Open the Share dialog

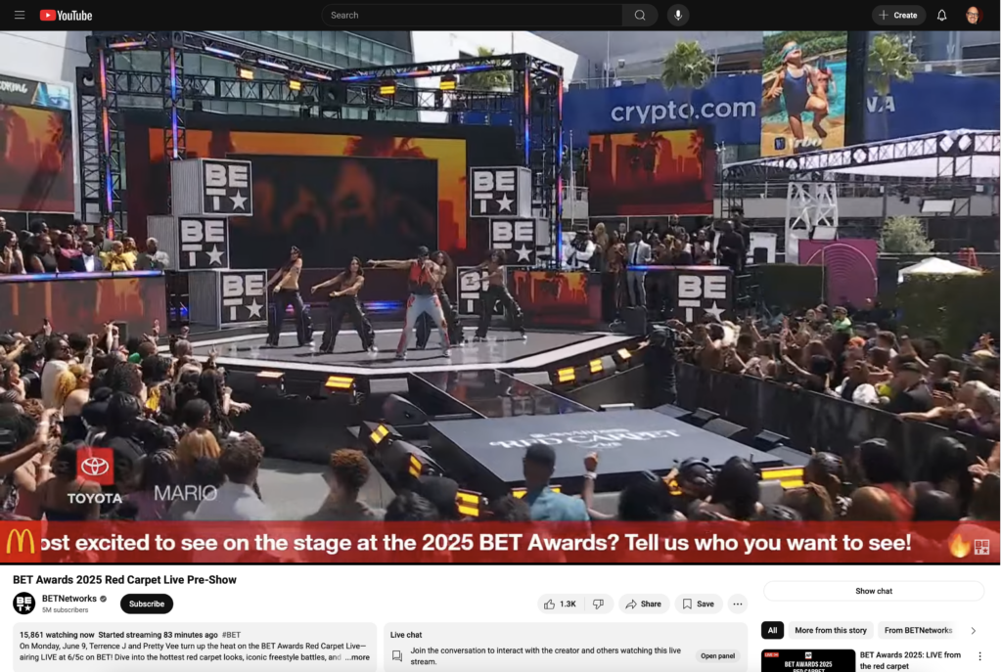click(x=644, y=604)
